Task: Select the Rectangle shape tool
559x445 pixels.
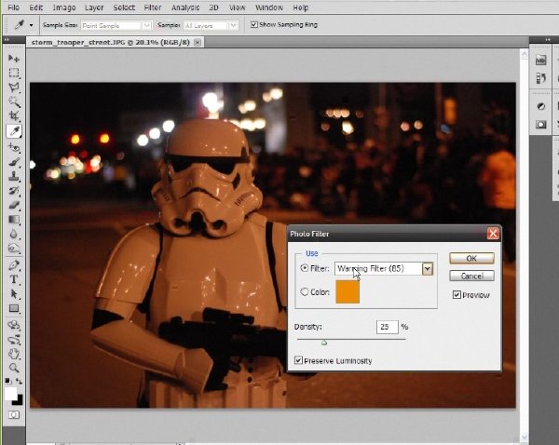Action: (x=14, y=308)
